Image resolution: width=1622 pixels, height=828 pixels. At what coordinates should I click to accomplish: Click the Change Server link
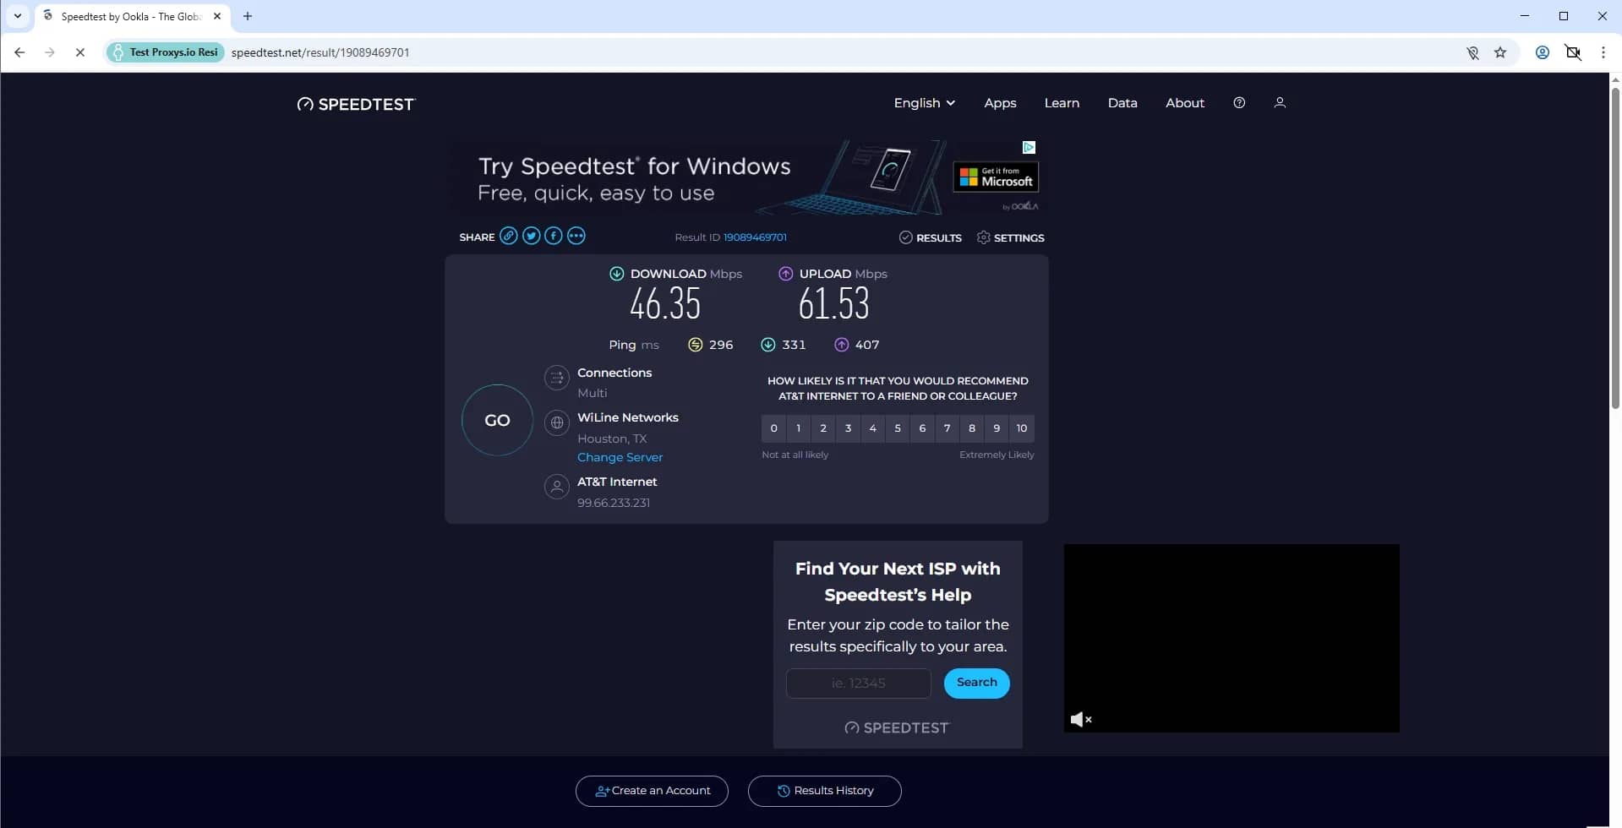(x=620, y=457)
